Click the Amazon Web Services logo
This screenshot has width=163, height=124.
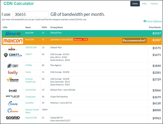13,80
